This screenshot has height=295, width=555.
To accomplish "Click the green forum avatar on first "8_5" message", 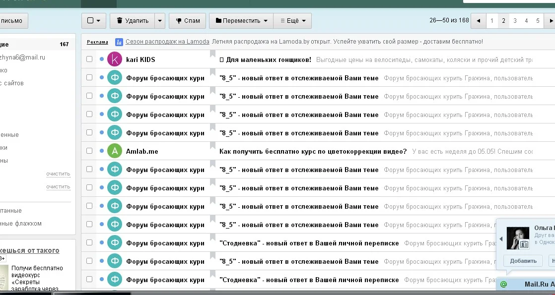I will coord(114,77).
